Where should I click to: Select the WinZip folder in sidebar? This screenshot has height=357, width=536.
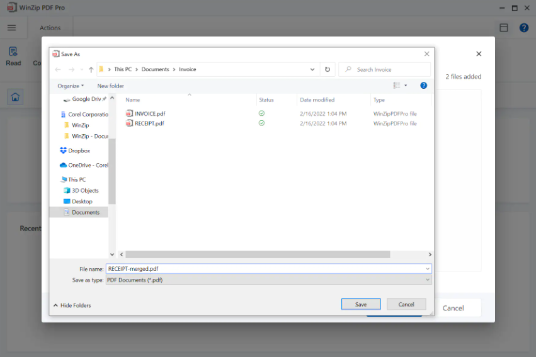[77, 125]
